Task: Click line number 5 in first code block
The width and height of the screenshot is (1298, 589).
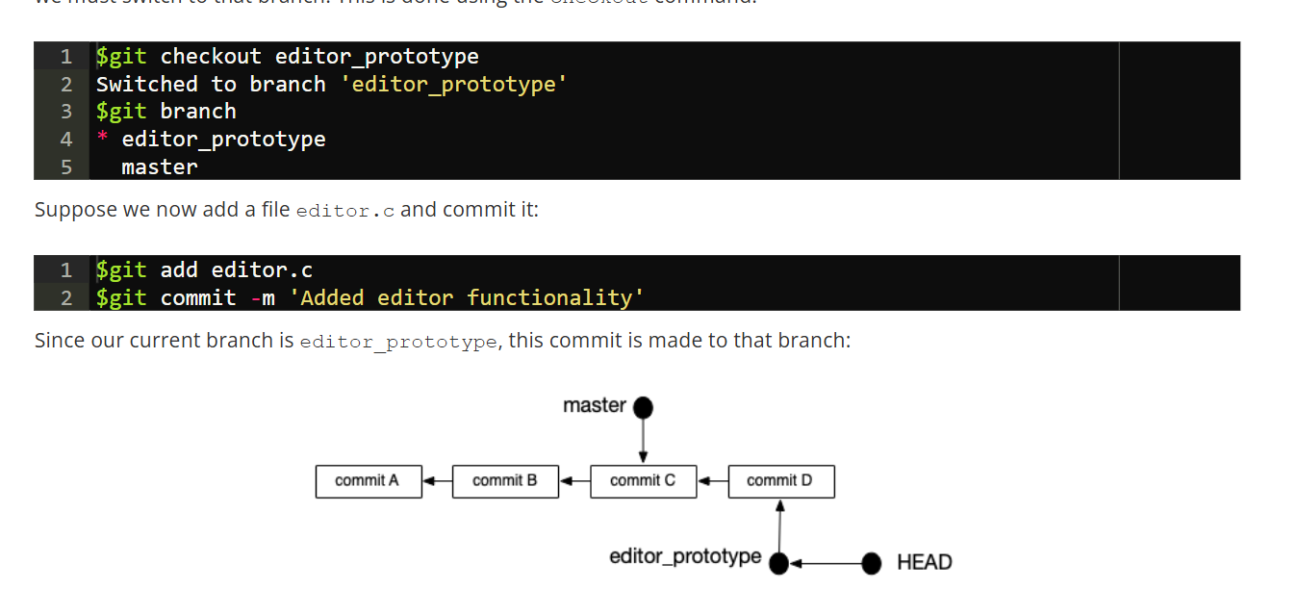Action: 66,167
